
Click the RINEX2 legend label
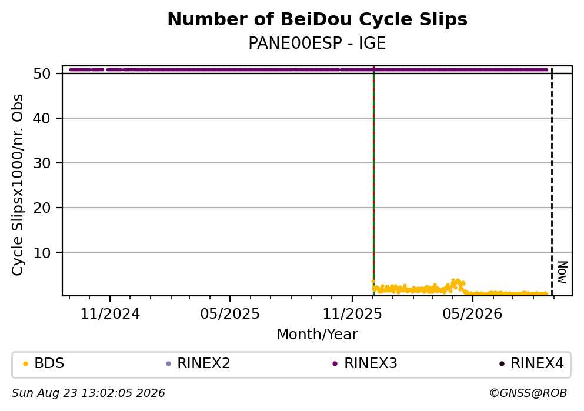[203, 363]
